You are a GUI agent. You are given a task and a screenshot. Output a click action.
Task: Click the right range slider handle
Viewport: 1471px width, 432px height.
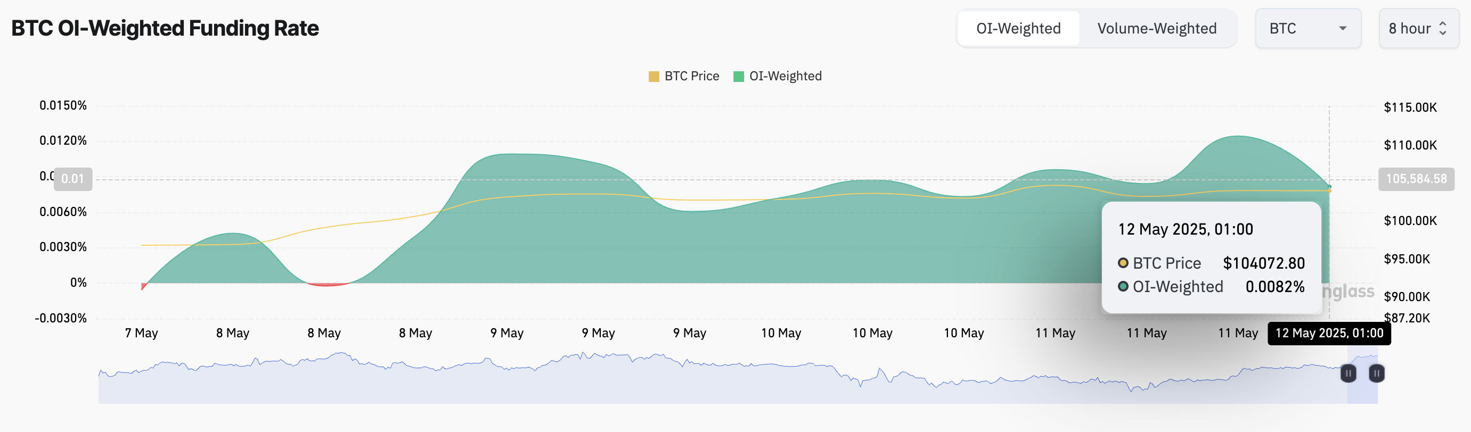coord(1376,373)
